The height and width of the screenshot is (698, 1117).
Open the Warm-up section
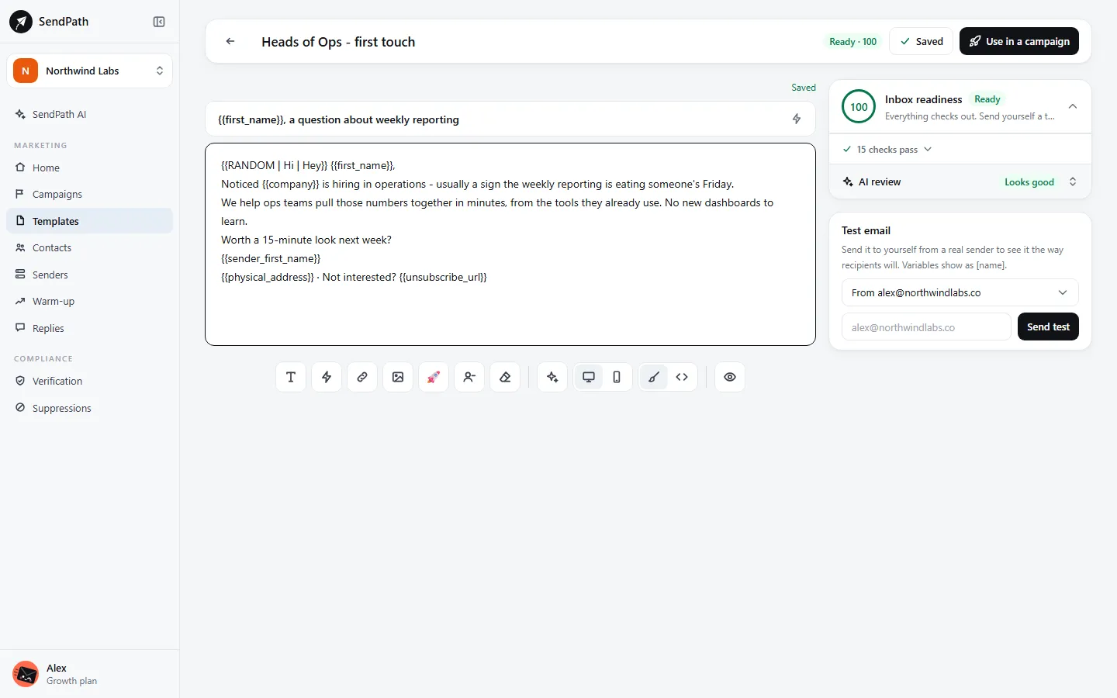[x=89, y=301]
